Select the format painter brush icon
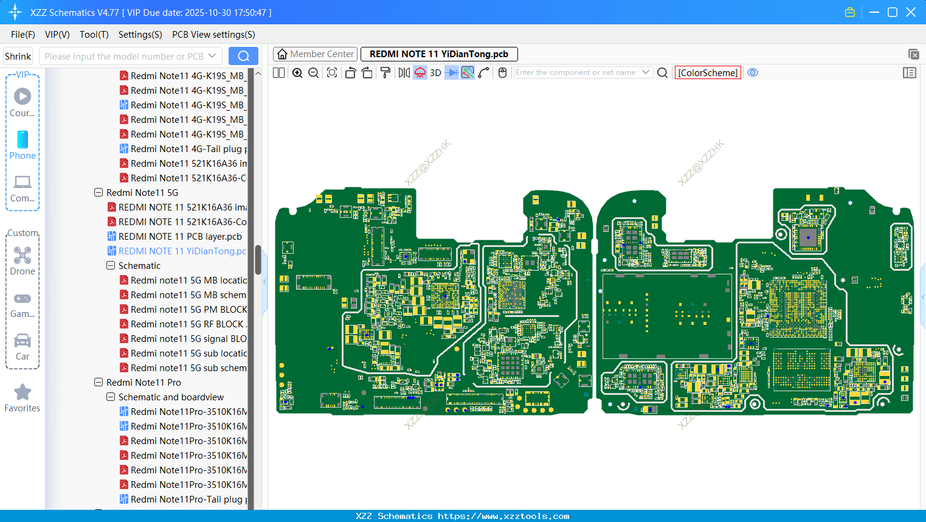This screenshot has height=522, width=926. tap(385, 73)
